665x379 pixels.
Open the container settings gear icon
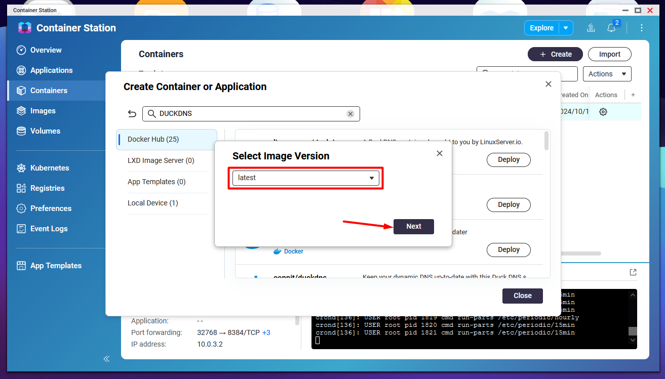click(x=603, y=112)
